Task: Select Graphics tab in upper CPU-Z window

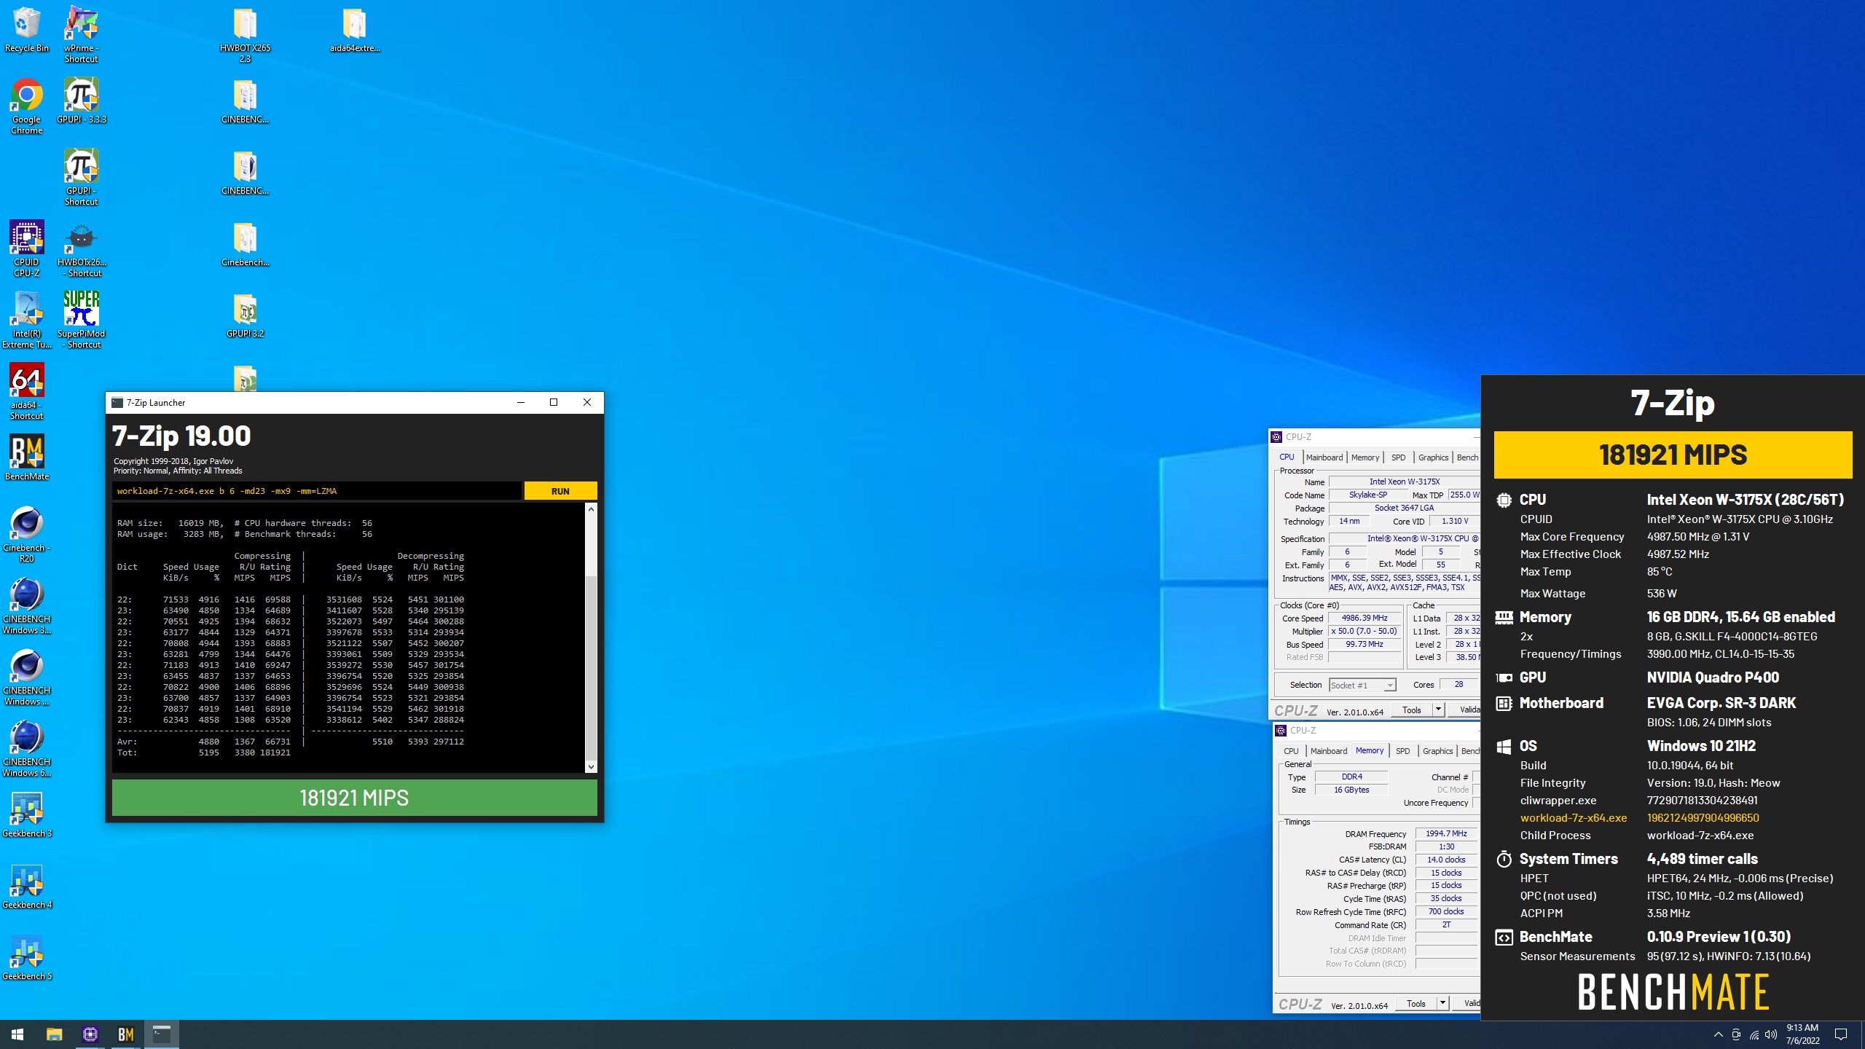Action: (x=1433, y=457)
